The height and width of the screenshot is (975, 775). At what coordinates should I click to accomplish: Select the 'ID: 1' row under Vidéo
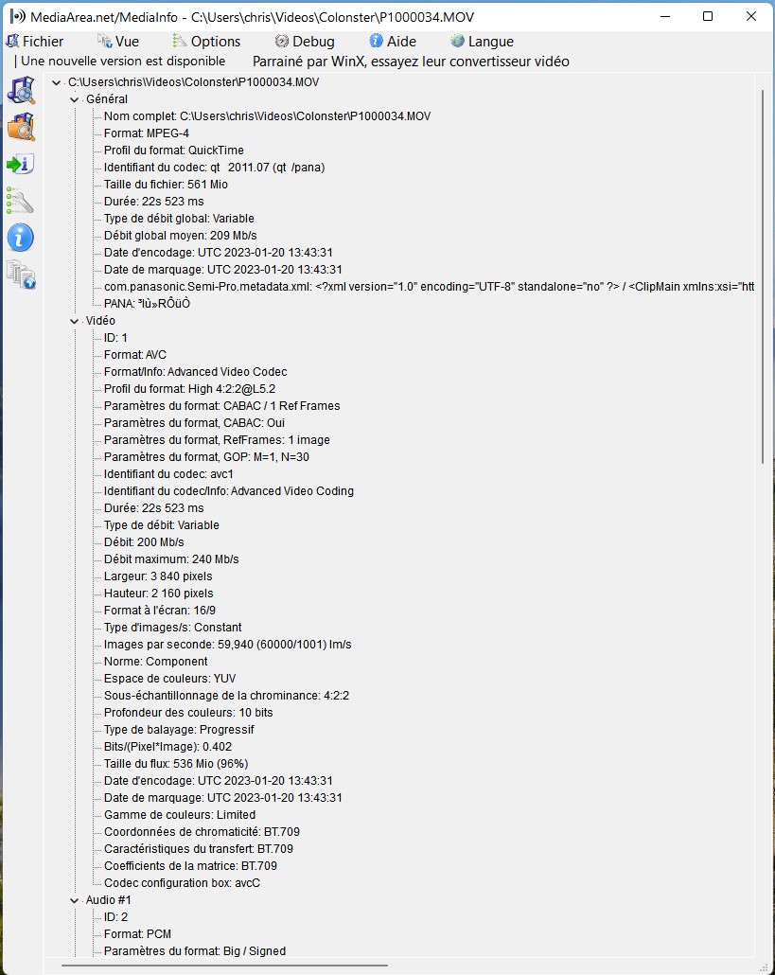click(x=115, y=338)
